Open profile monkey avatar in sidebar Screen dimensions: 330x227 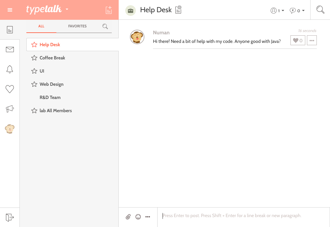tap(10, 129)
